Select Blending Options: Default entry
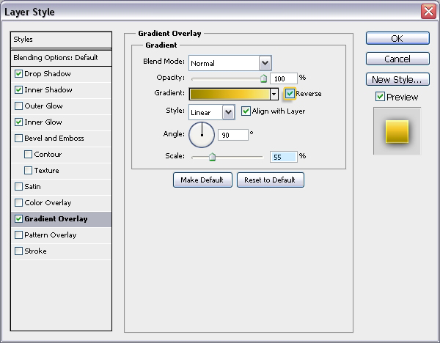 click(62, 57)
